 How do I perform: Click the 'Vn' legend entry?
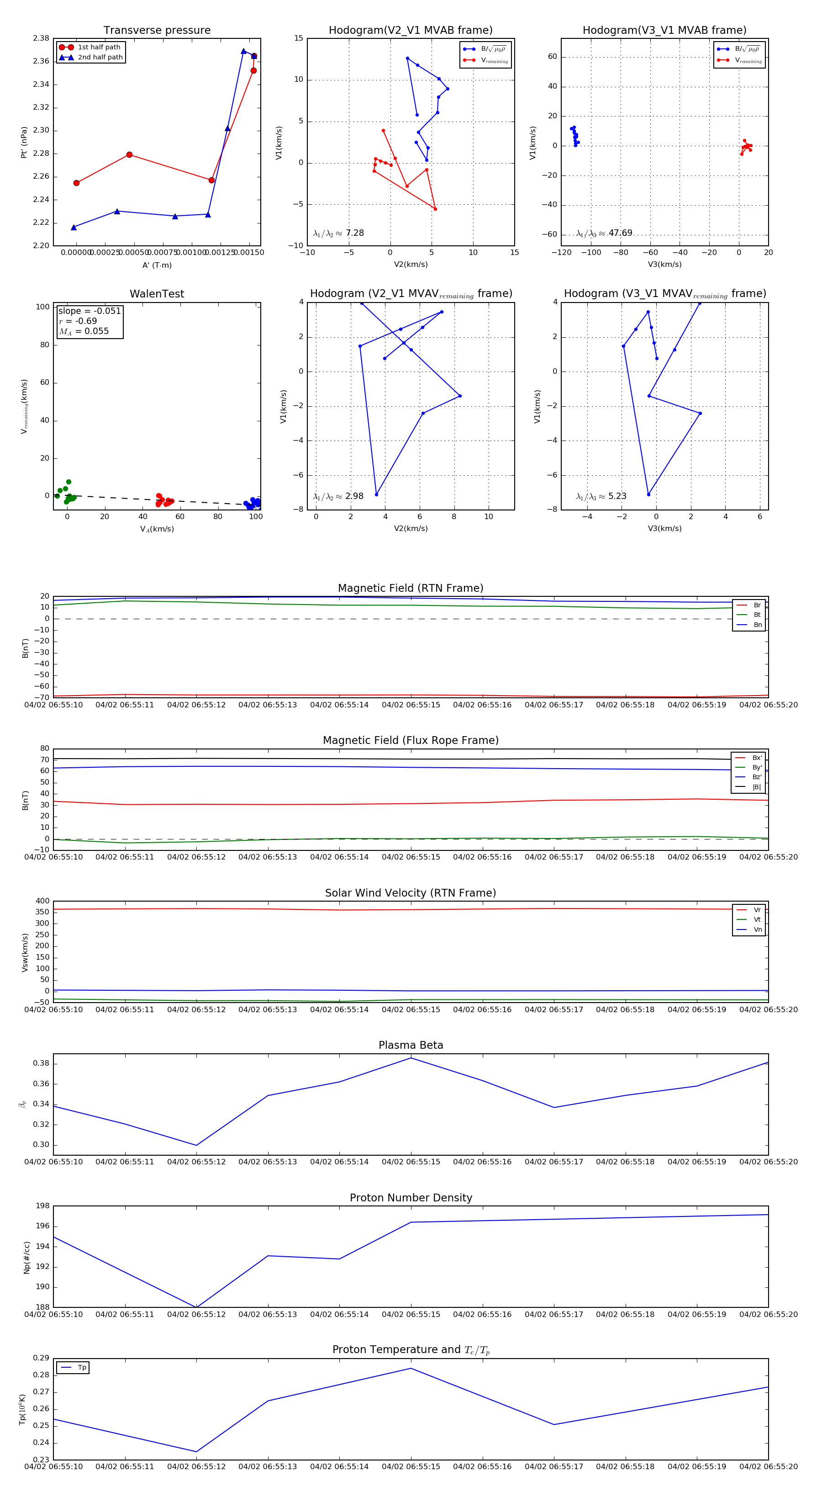click(x=749, y=929)
